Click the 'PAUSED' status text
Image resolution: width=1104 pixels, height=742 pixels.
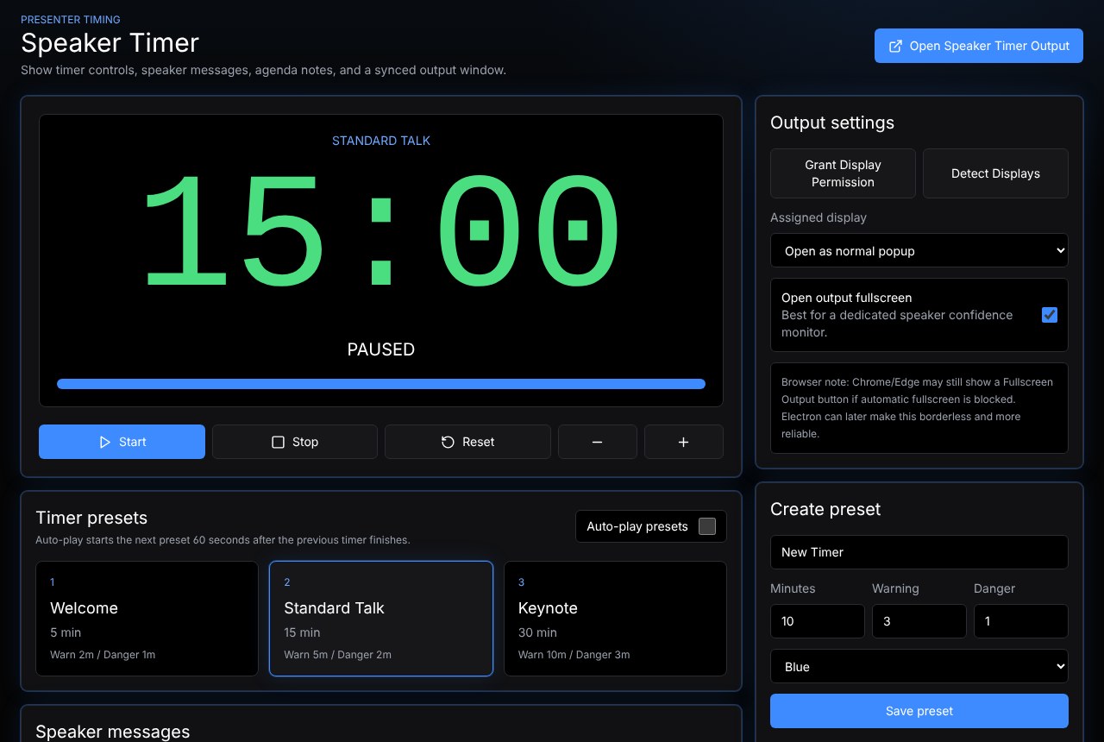[x=381, y=349]
